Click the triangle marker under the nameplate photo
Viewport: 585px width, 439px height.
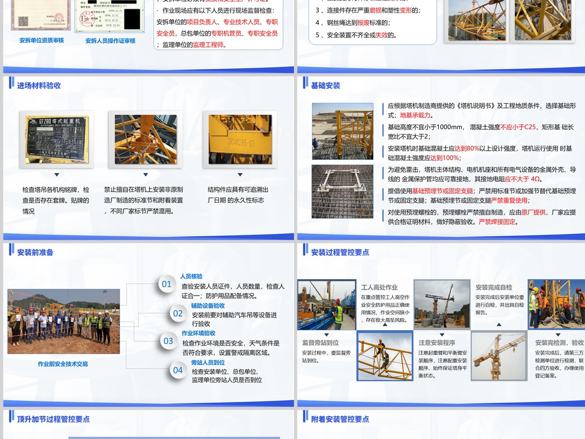pos(57,175)
